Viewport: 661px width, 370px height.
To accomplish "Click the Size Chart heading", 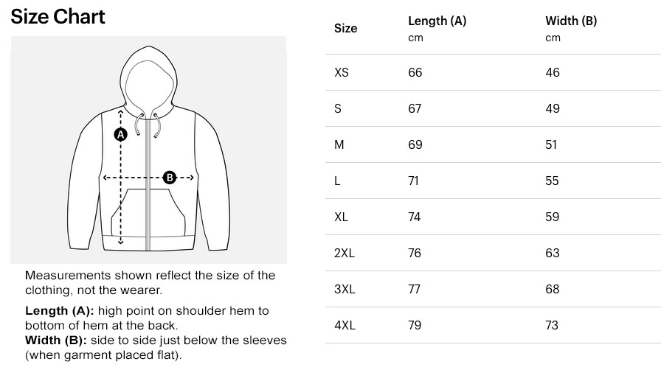I will pos(58,17).
